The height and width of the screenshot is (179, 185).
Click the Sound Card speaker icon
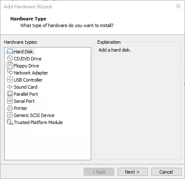10,87
